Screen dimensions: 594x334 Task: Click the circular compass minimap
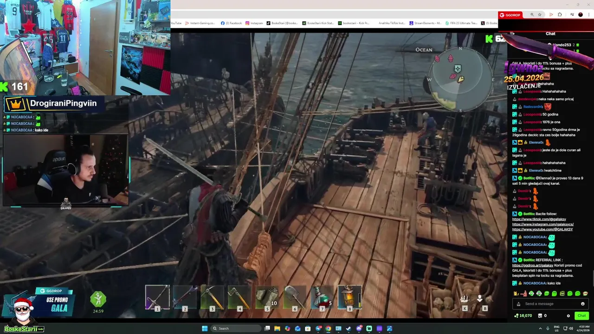tap(460, 79)
